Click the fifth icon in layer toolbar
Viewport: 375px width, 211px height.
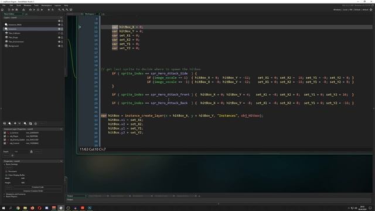[x=25, y=124]
